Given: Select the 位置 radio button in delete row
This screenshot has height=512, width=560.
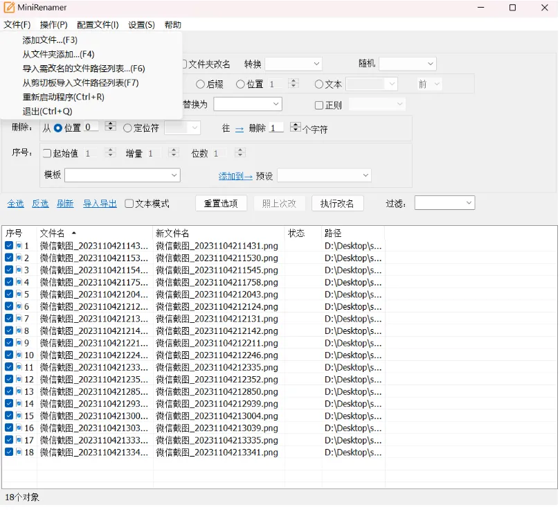Looking at the screenshot, I should (58, 128).
